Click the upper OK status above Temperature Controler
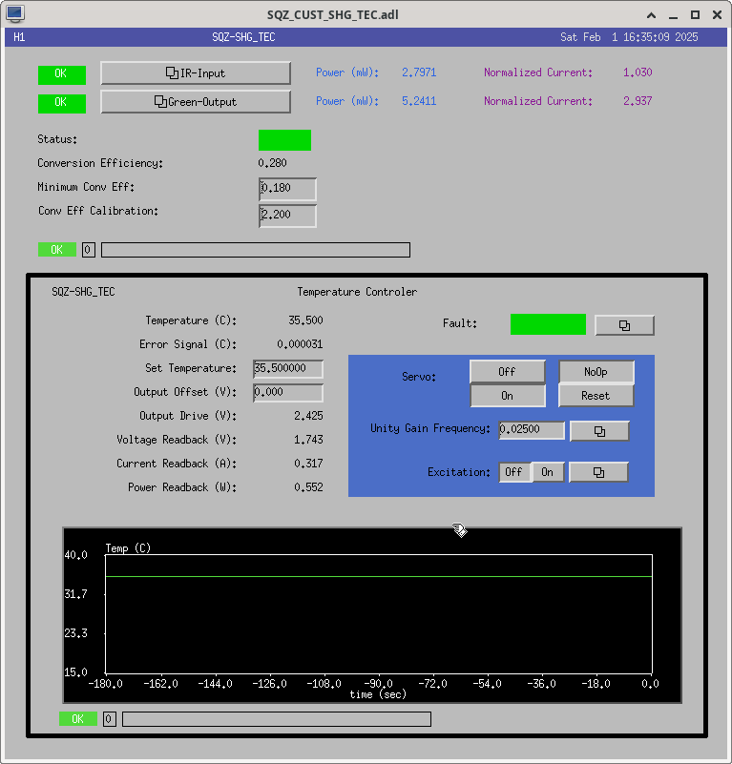Viewport: 732px width, 764px height. coord(57,250)
